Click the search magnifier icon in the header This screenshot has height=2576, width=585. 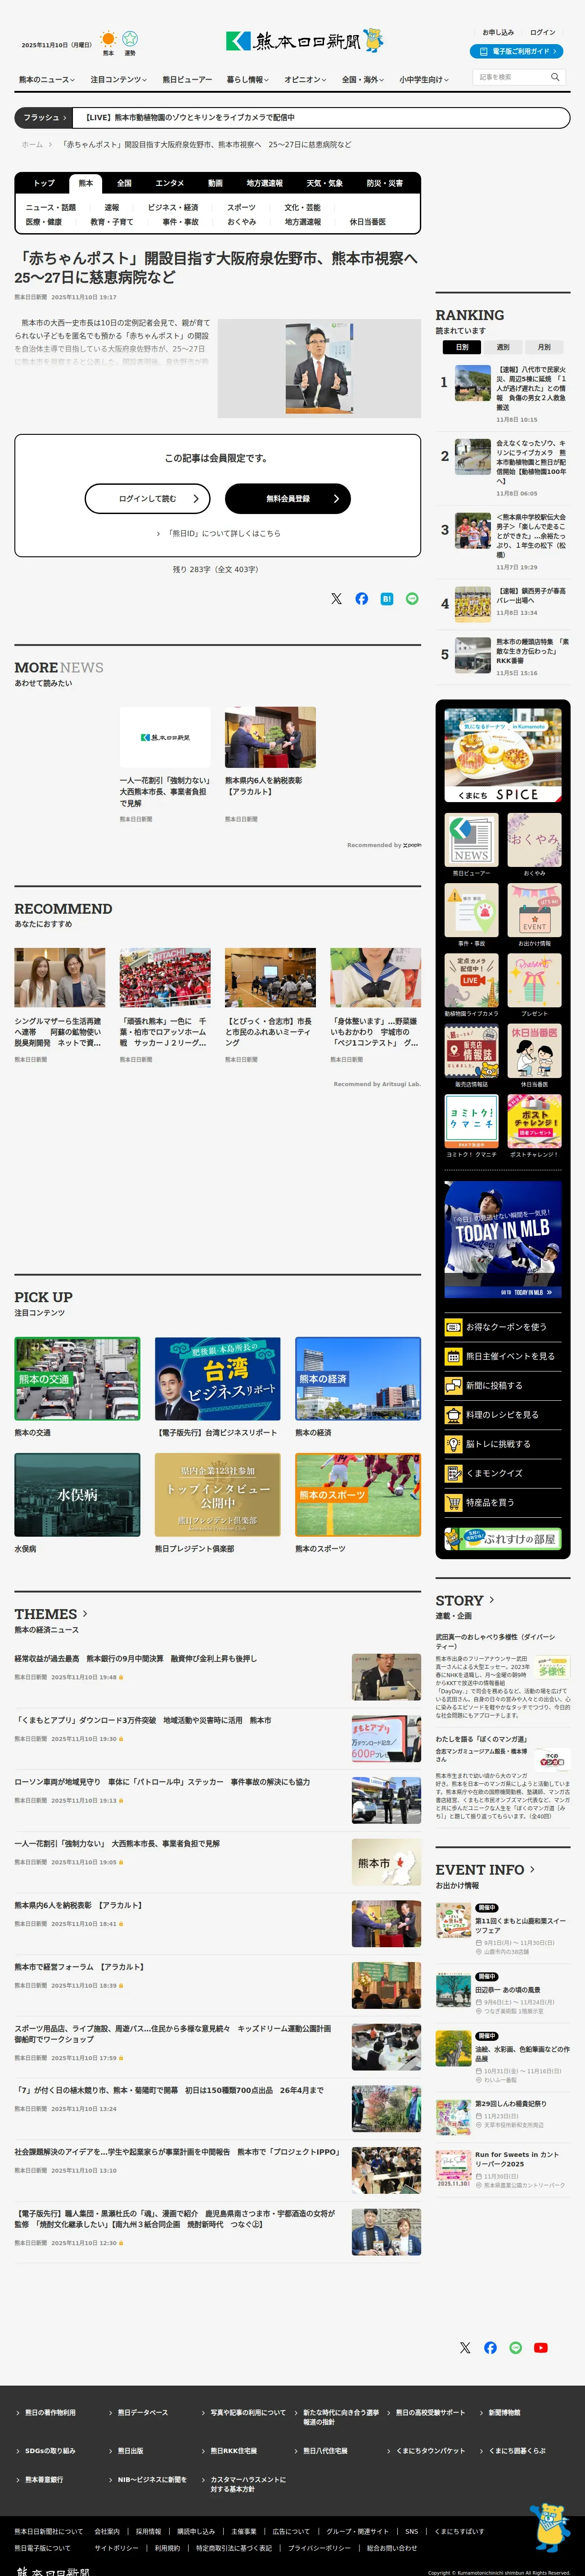coord(555,77)
